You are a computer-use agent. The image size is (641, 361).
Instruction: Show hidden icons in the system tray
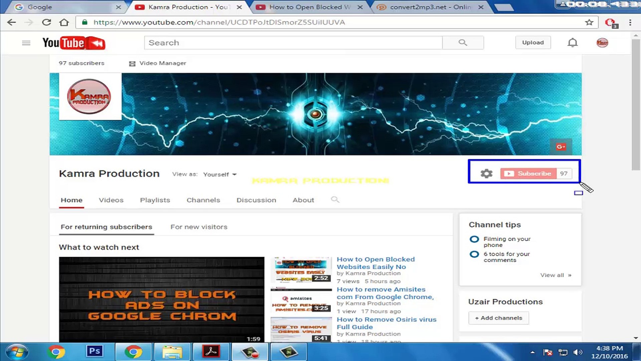(x=532, y=352)
